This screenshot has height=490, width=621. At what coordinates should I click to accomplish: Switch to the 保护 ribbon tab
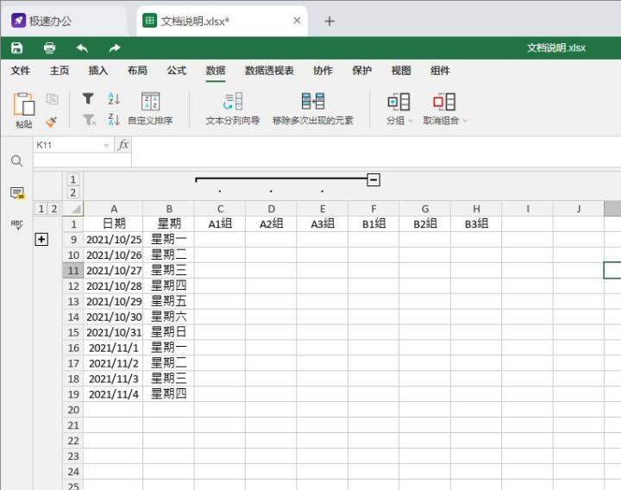(x=362, y=71)
